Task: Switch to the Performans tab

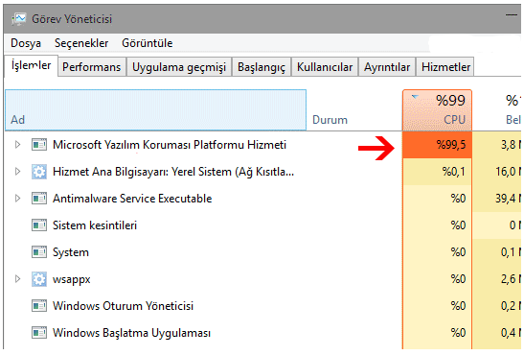Action: [92, 67]
